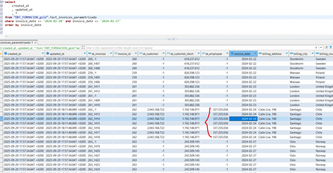The image size is (333, 173).
Task: Click the filter funnel icon
Action: pos(330,47)
